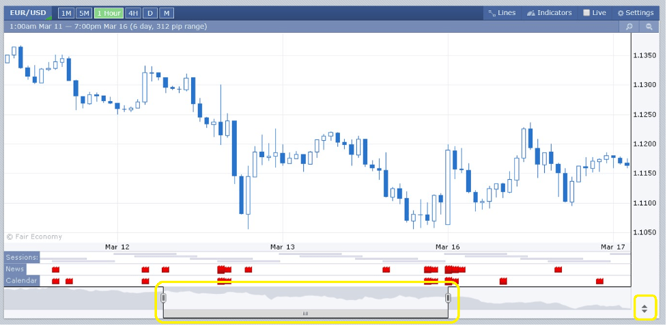Screen dimensions: 667x326
Task: Select the D daily timeframe
Action: click(150, 13)
